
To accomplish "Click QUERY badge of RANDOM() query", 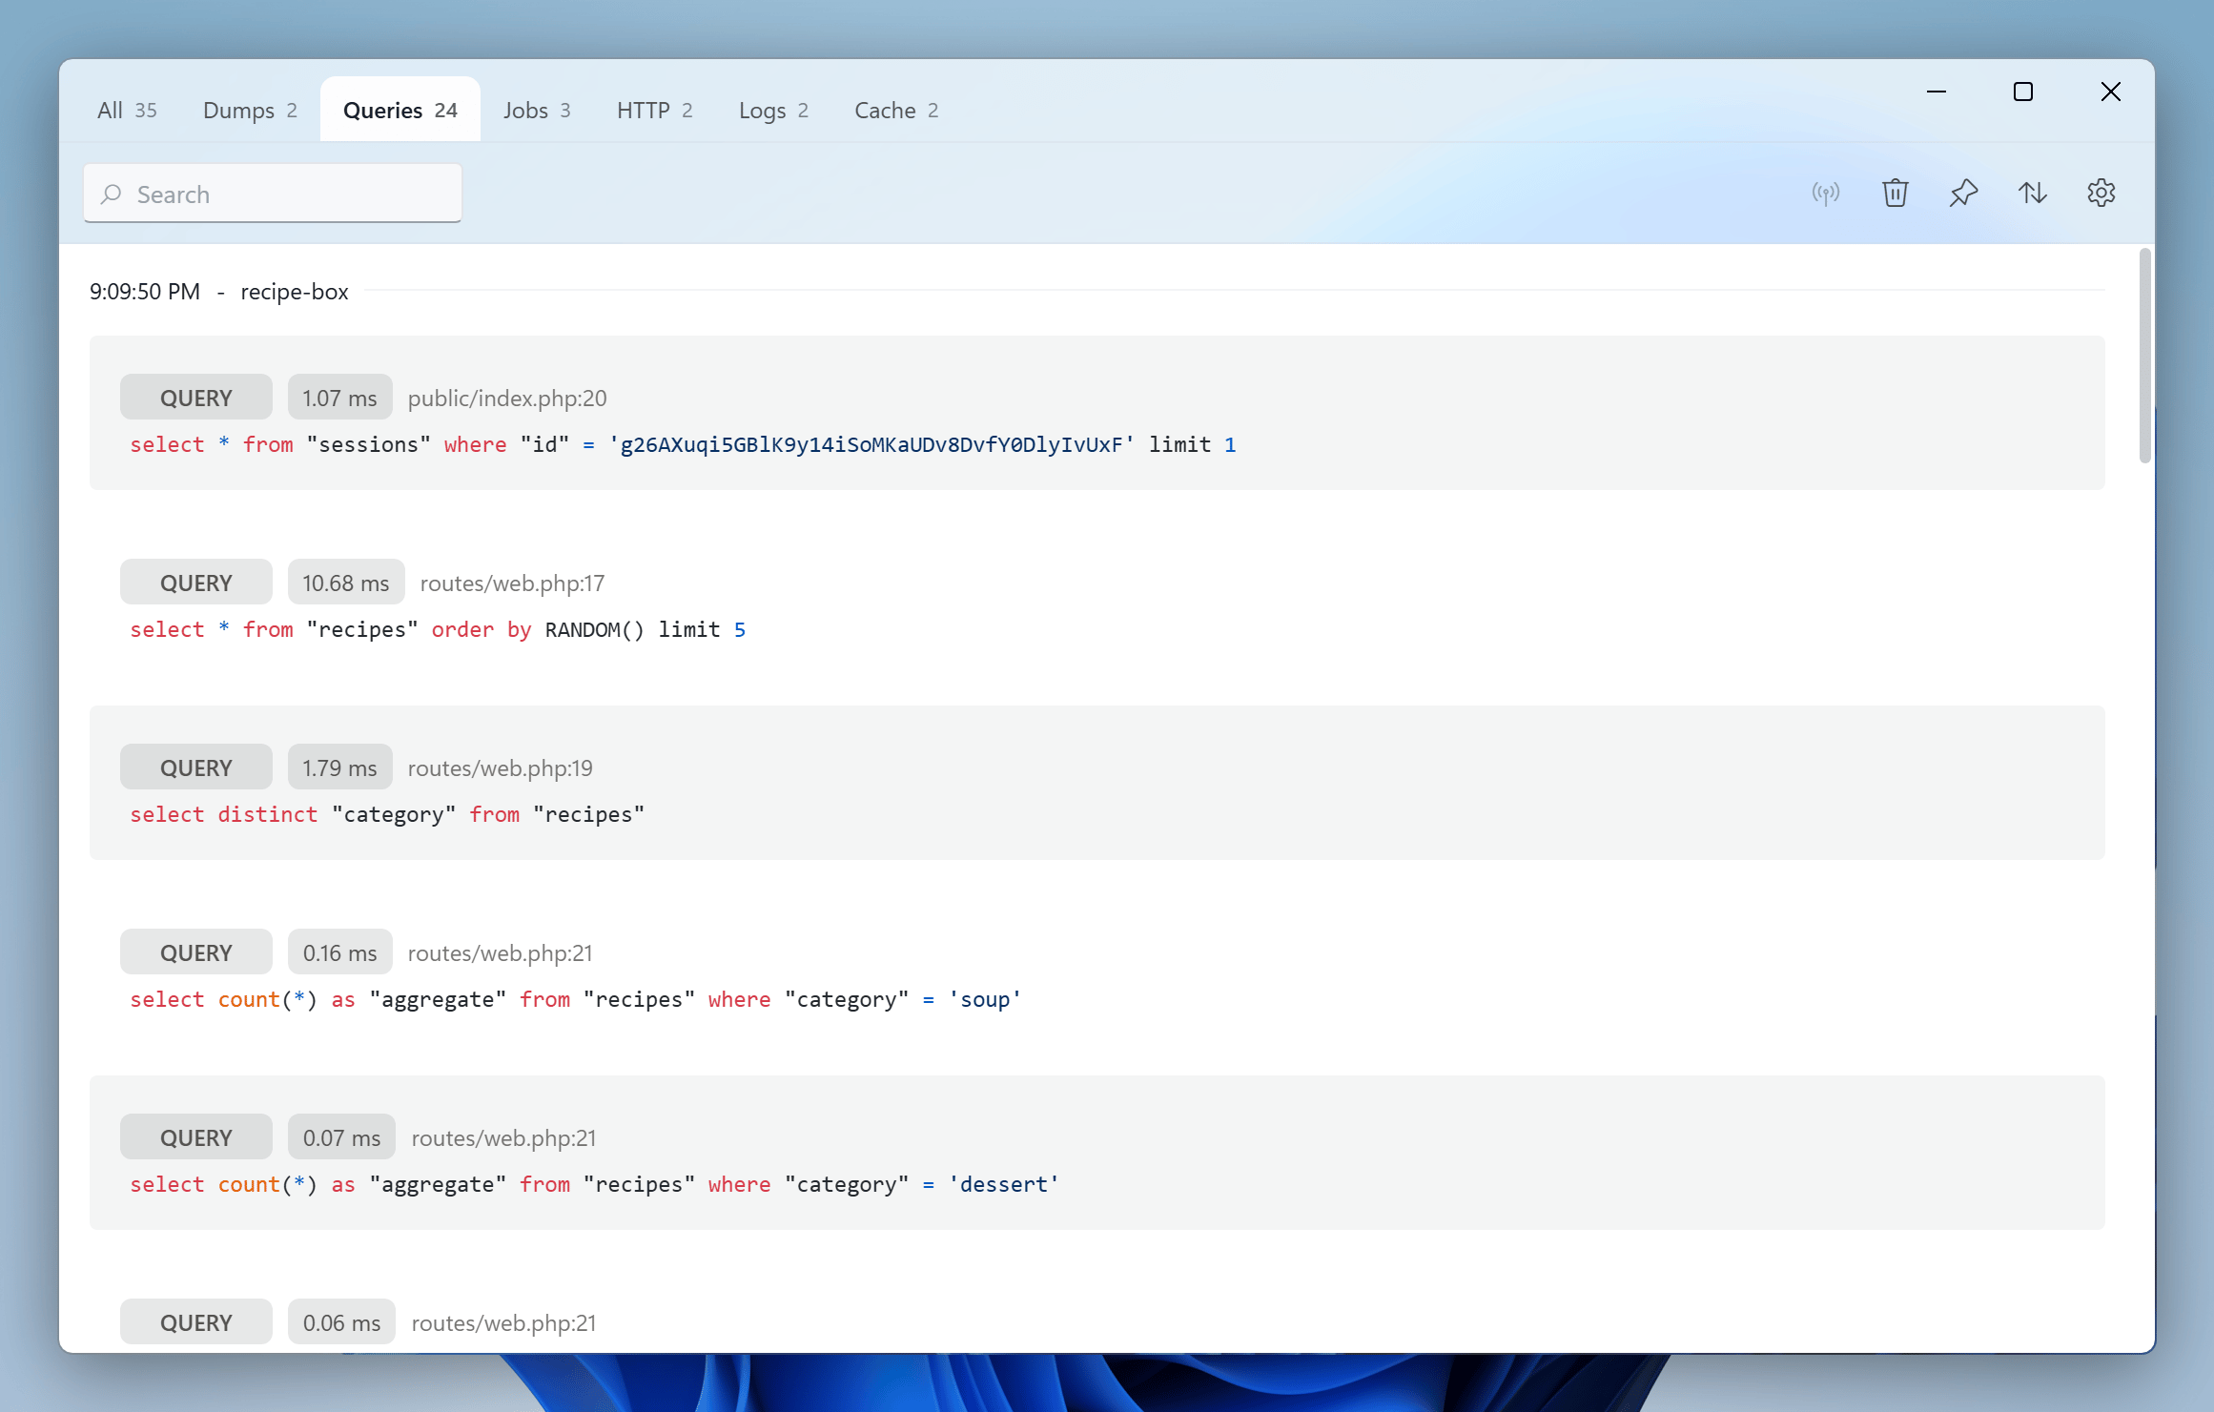I will coord(196,583).
